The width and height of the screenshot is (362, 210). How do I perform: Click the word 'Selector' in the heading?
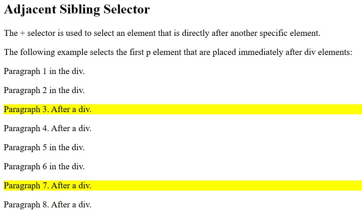[127, 9]
